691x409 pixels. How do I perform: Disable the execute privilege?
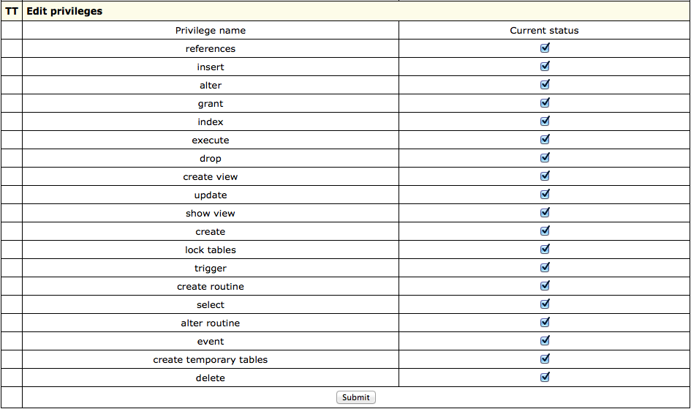tap(545, 140)
